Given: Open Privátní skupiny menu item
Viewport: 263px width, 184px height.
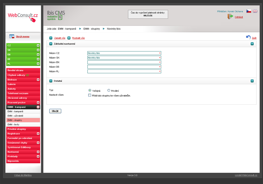Looking at the screenshot, I should click(x=23, y=129).
